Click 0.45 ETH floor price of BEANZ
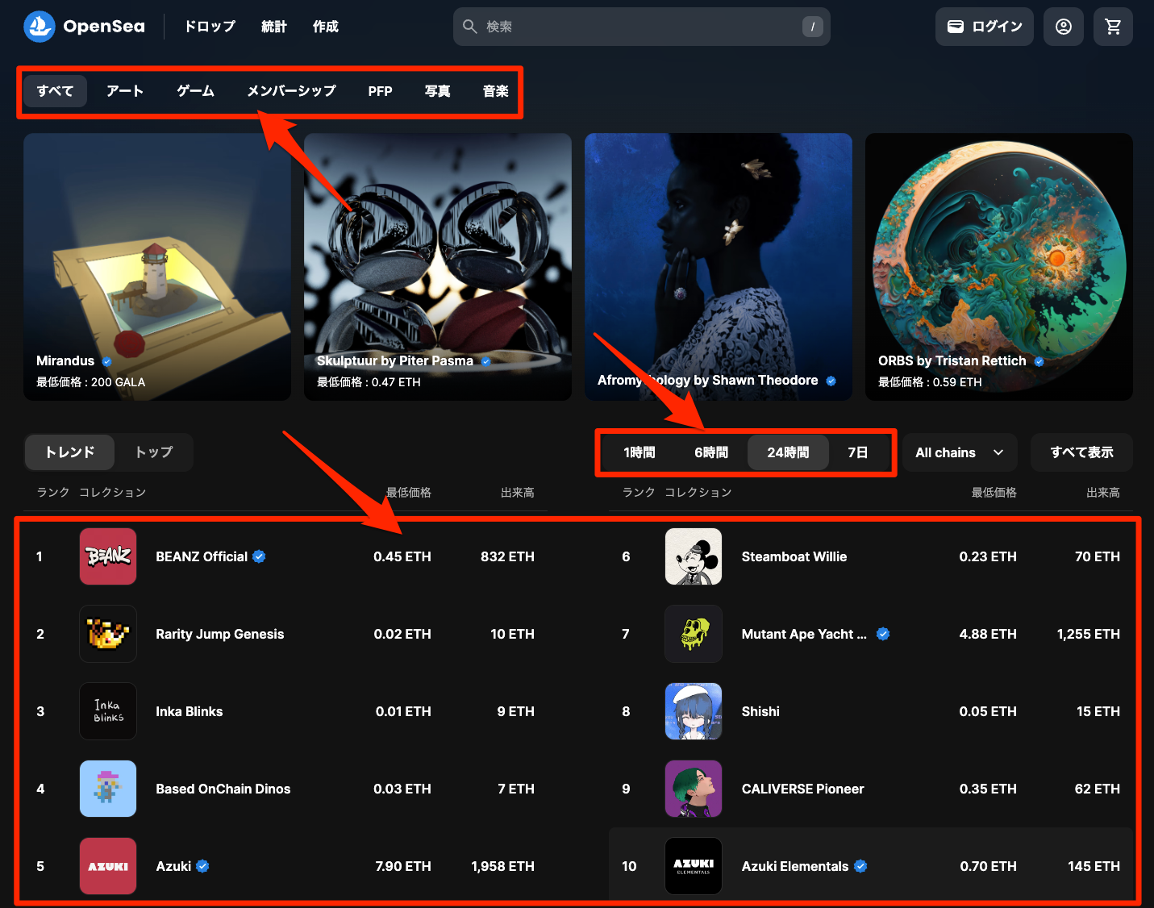The image size is (1154, 908). point(402,556)
